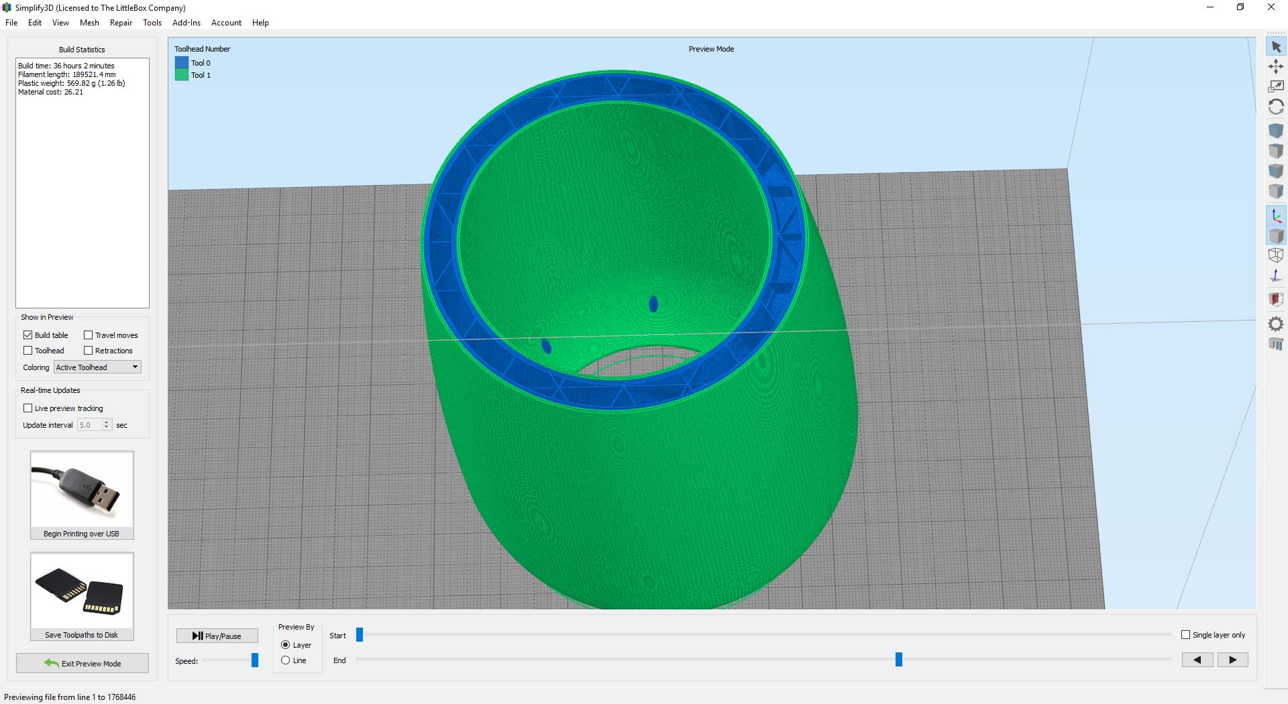Switch to the front view cube
The width and height of the screenshot is (1288, 704).
(x=1276, y=170)
